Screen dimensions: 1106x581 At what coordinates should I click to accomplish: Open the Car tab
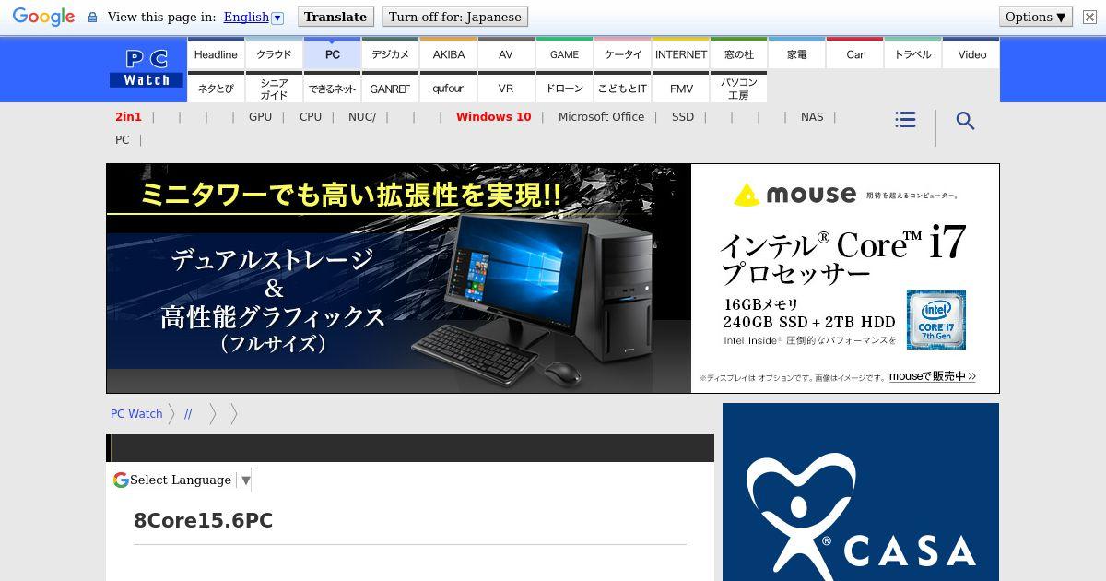tap(854, 53)
